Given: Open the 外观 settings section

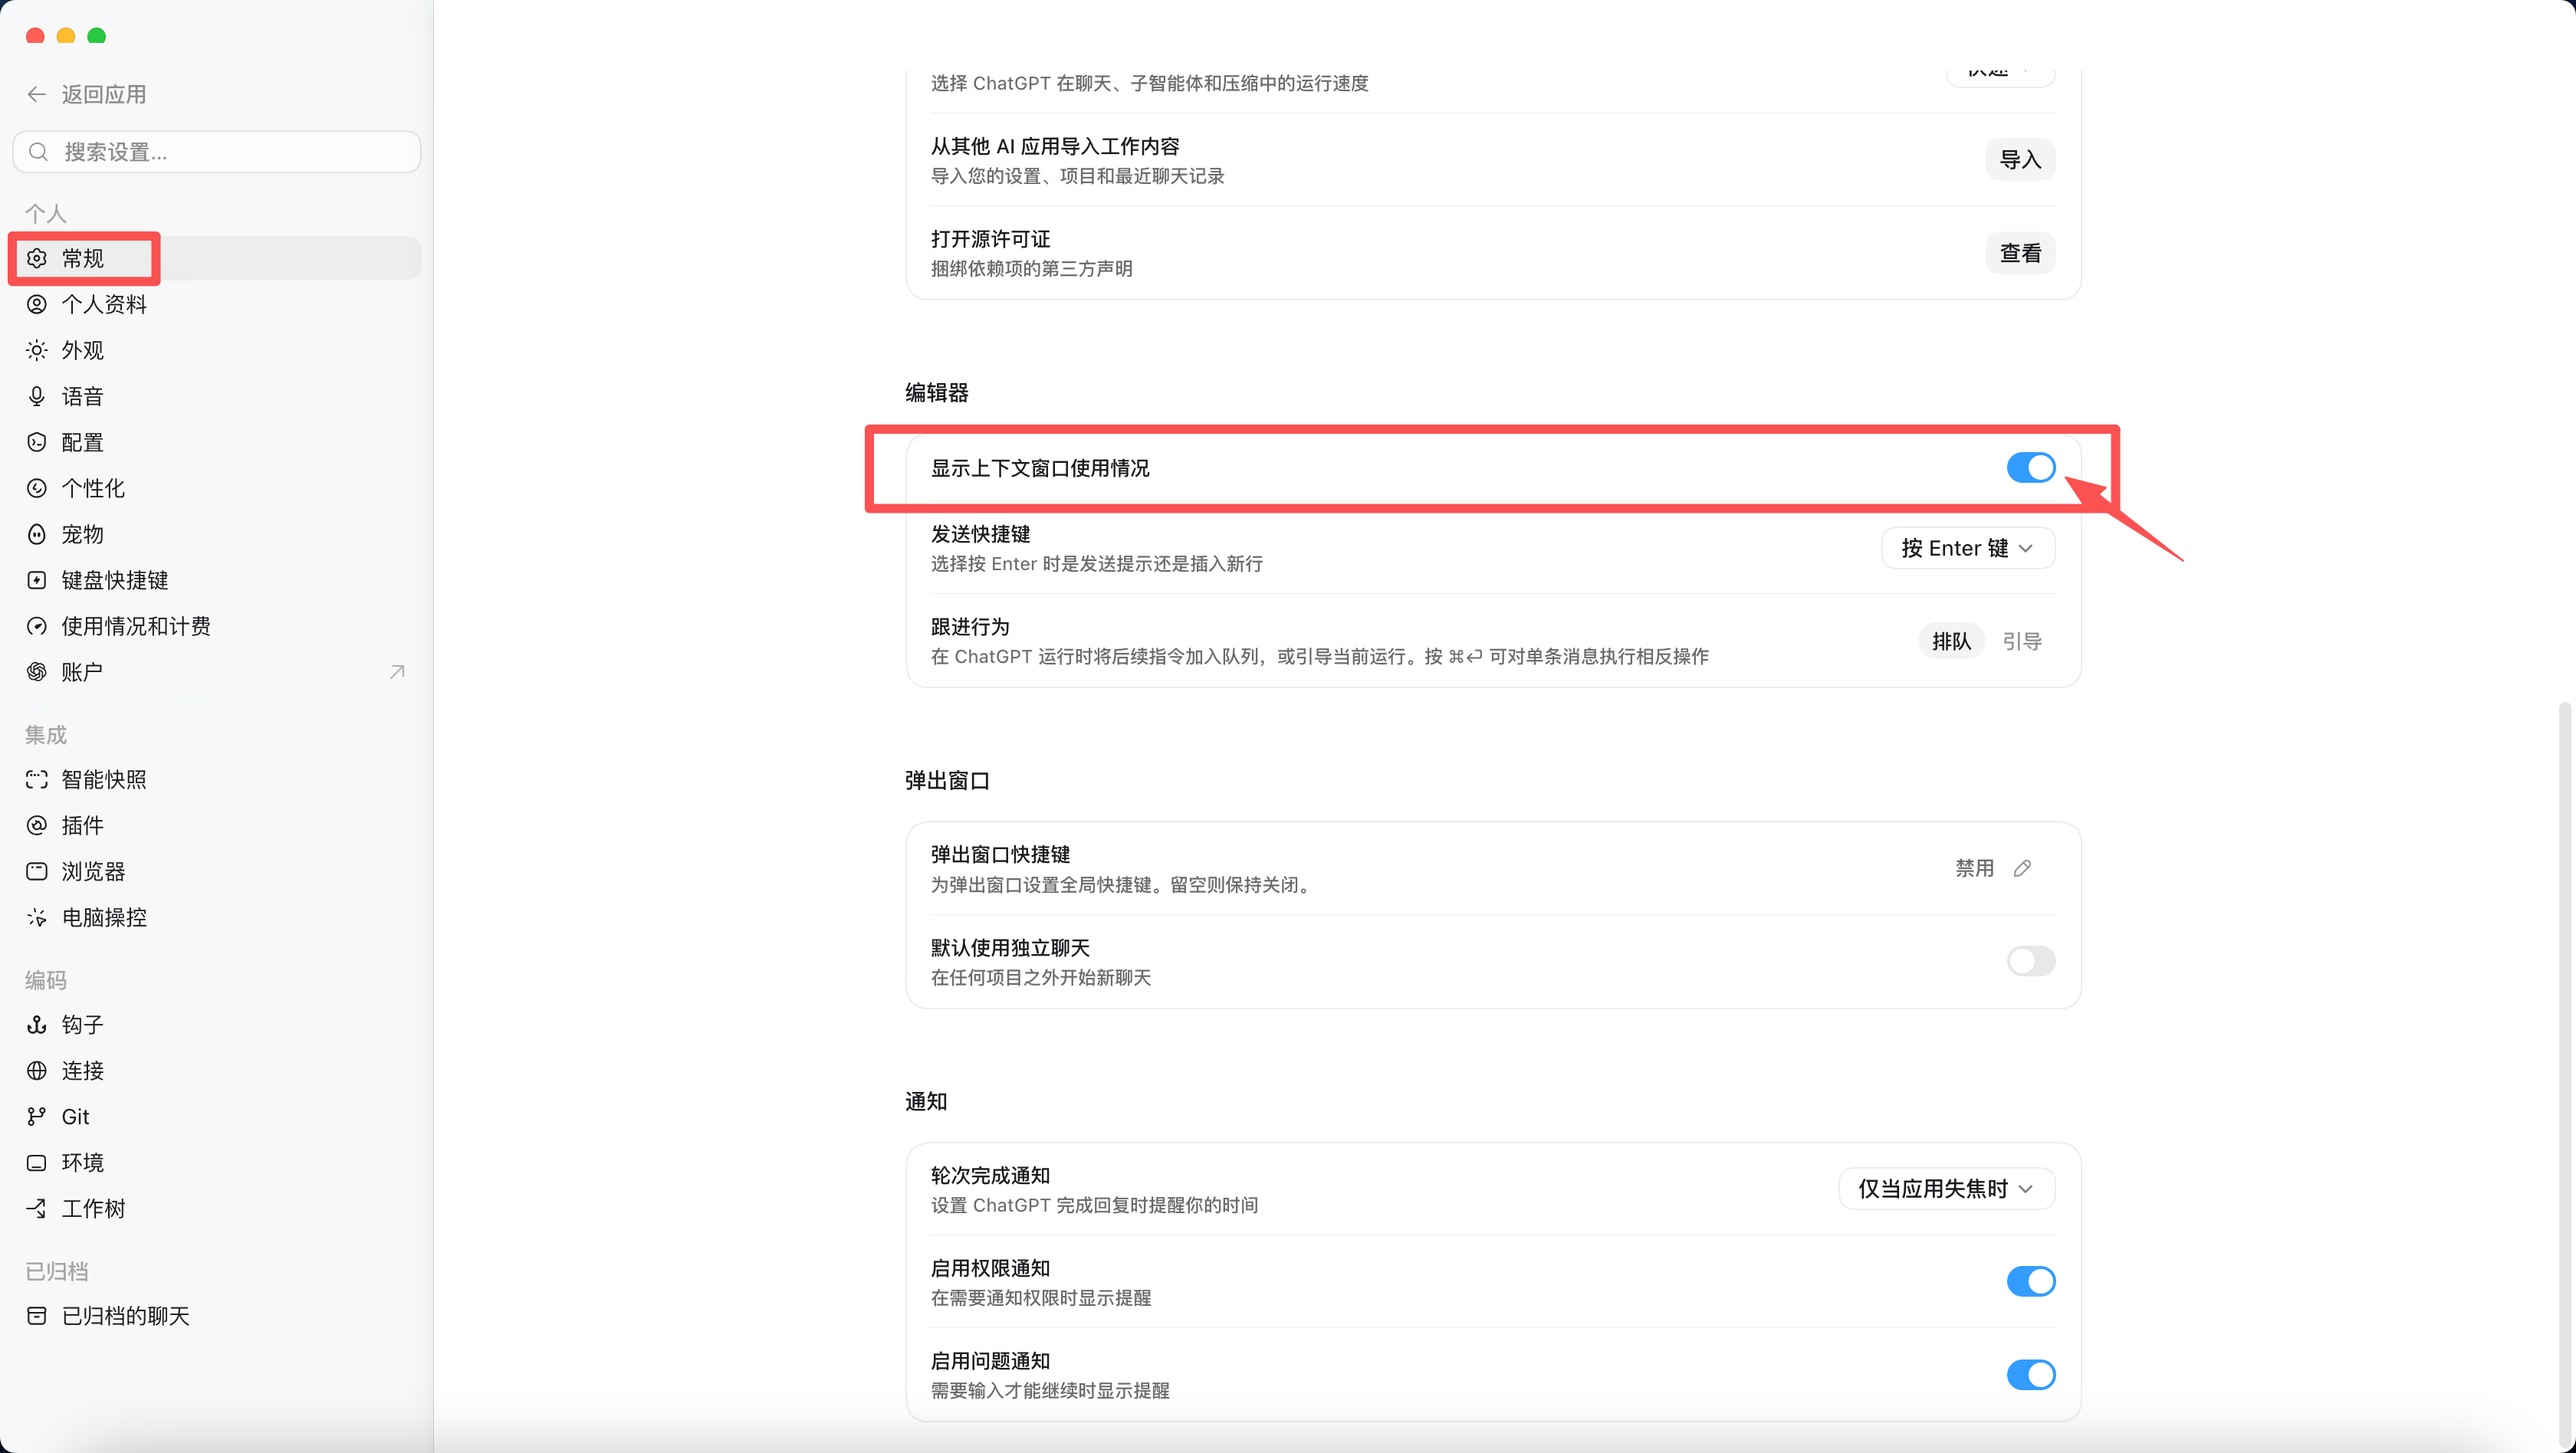Looking at the screenshot, I should (x=216, y=349).
